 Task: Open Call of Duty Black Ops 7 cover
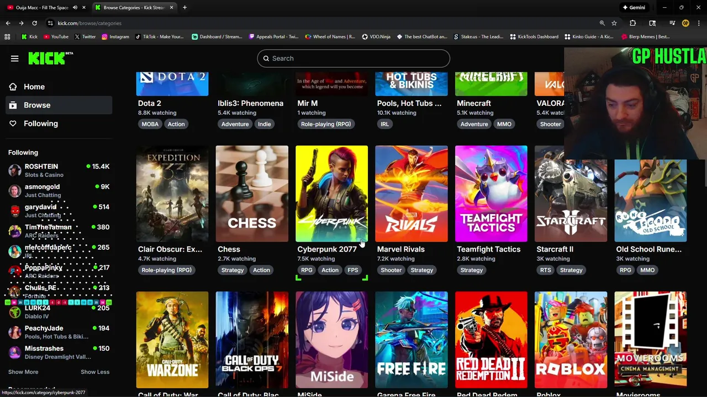click(252, 340)
